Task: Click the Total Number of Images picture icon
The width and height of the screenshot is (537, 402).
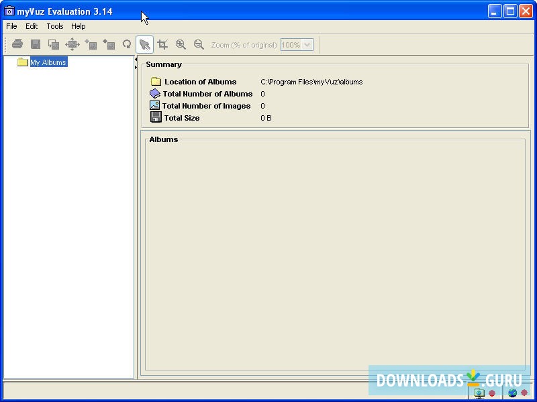Action: pyautogui.click(x=154, y=105)
